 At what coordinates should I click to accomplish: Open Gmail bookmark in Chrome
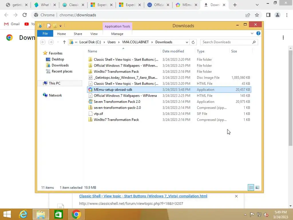click(12, 24)
